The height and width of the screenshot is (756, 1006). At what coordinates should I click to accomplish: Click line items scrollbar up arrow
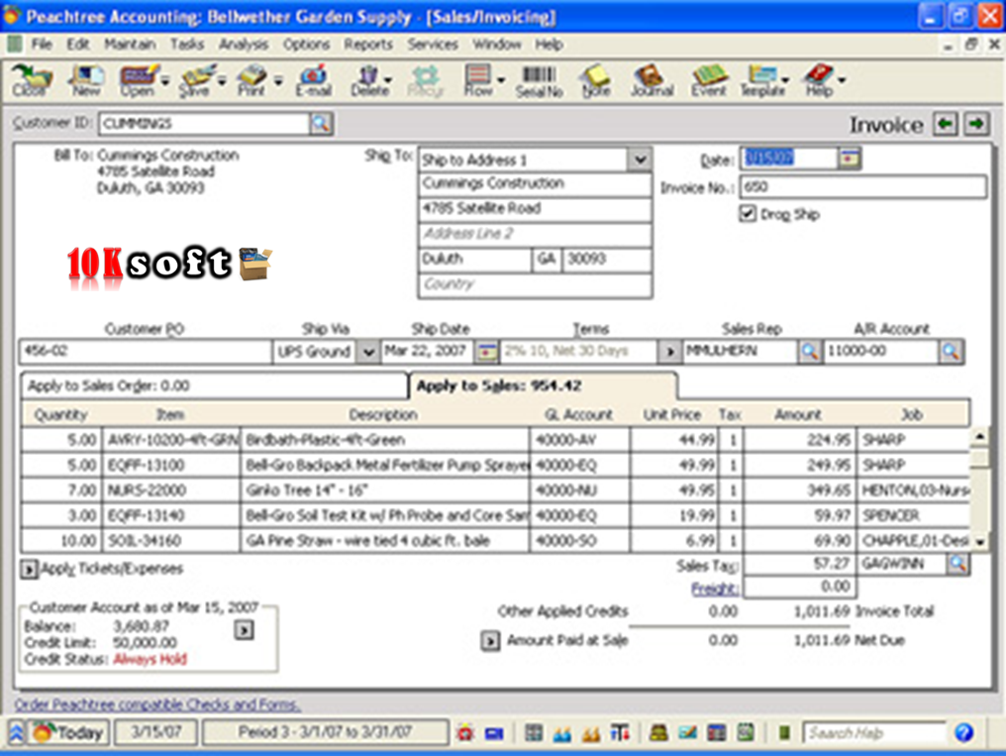click(x=979, y=436)
